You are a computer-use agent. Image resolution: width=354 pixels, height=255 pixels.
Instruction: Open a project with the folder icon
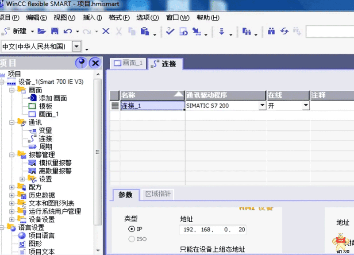pyautogui.click(x=42, y=31)
